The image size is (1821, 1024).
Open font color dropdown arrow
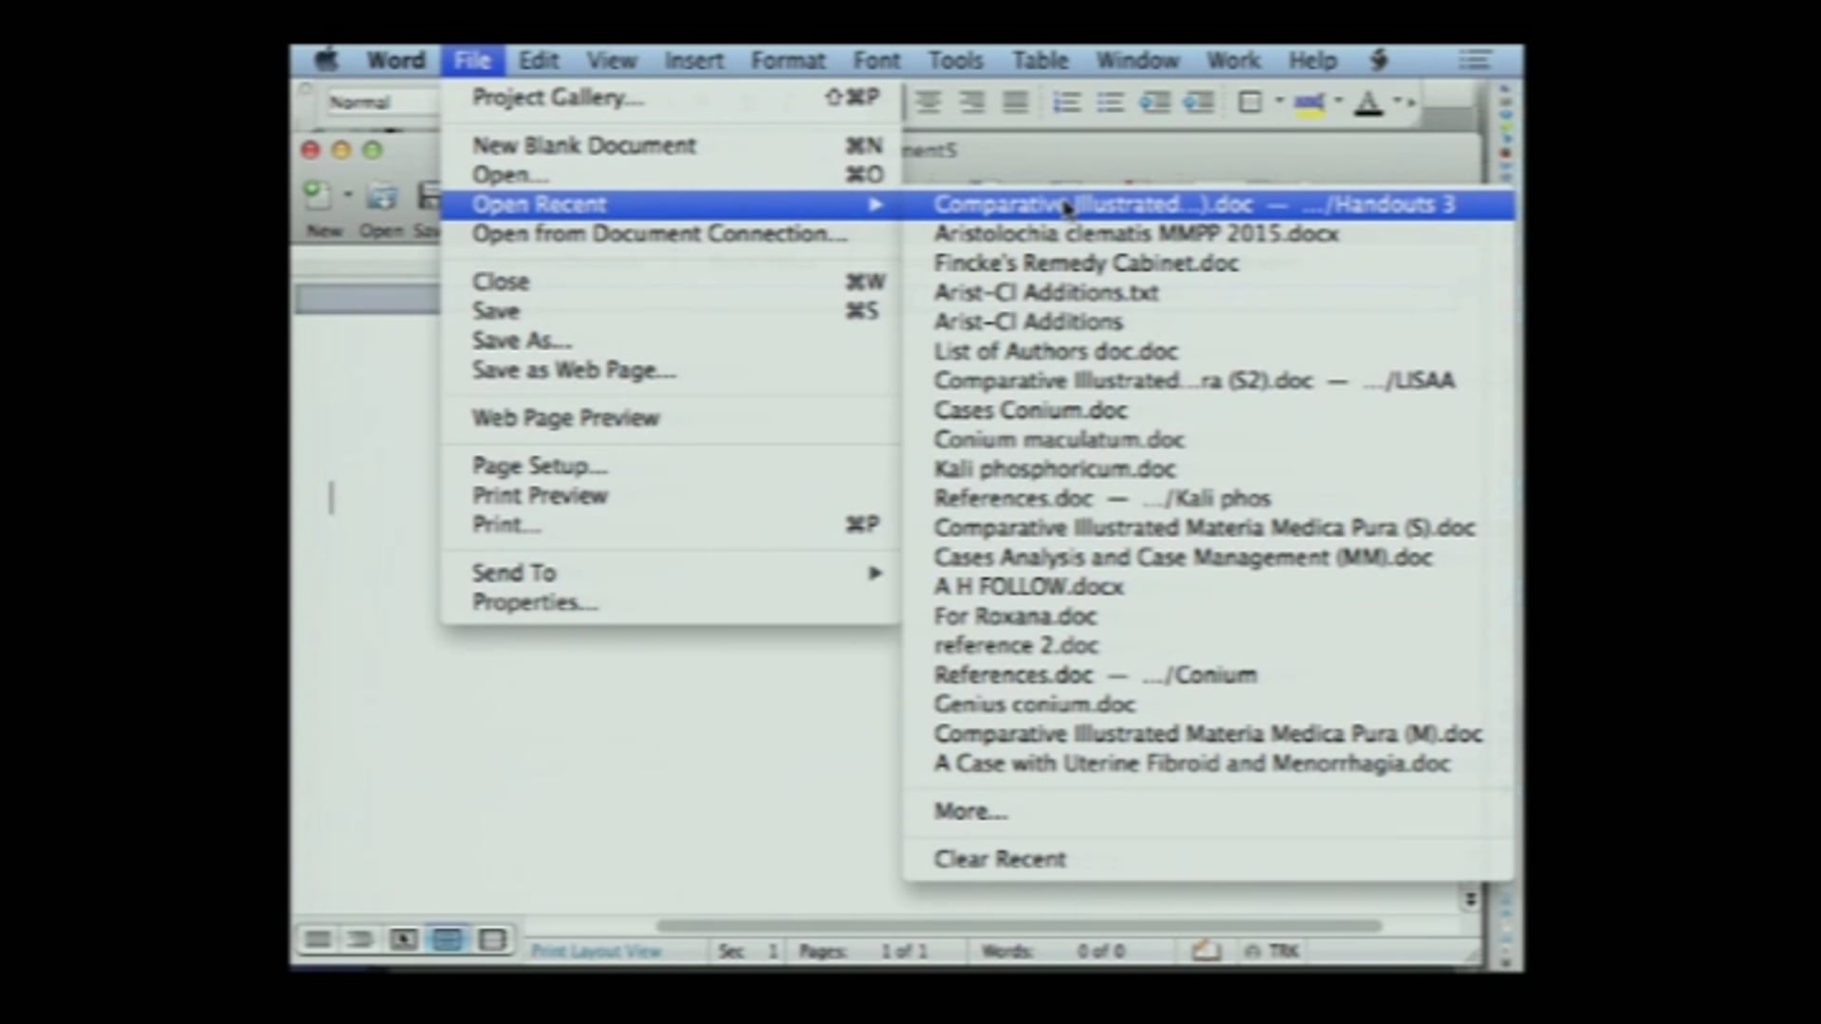click(1397, 101)
